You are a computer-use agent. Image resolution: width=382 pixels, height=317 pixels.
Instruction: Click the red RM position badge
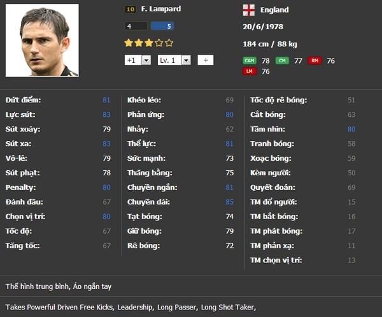click(x=314, y=61)
